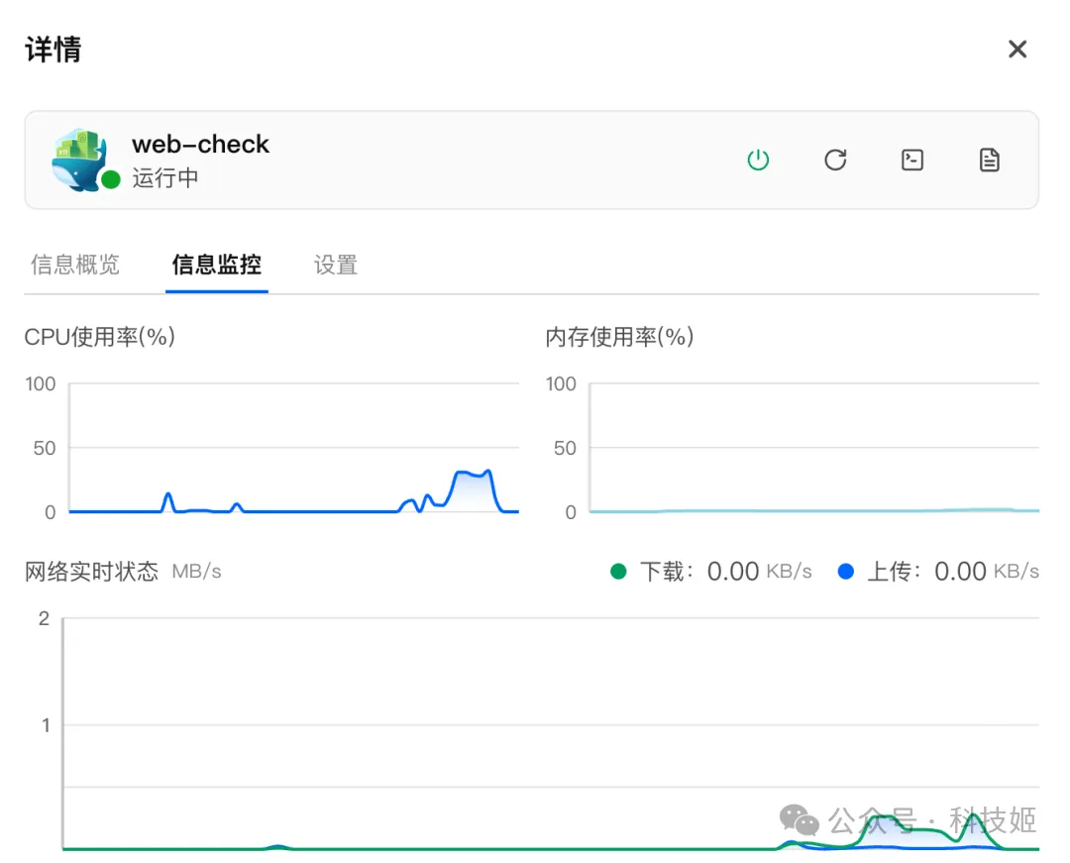This screenshot has height=863, width=1070.
Task: Click the 运行中 status text
Action: [165, 178]
